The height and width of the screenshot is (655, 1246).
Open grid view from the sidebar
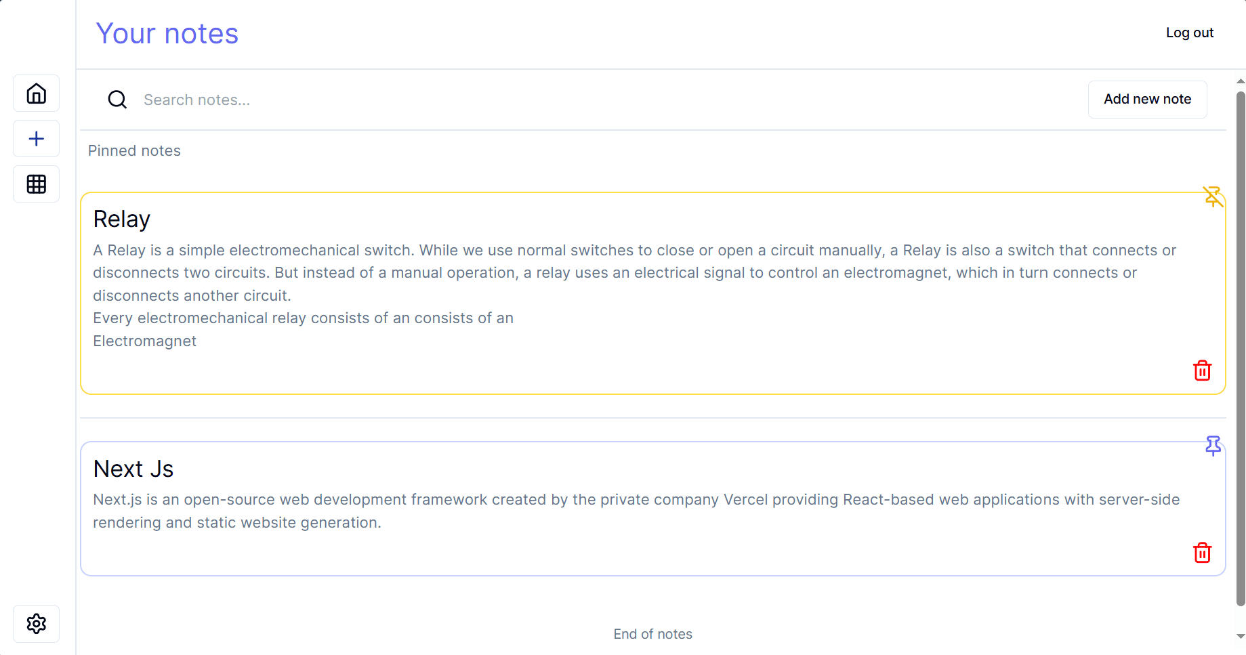(36, 184)
